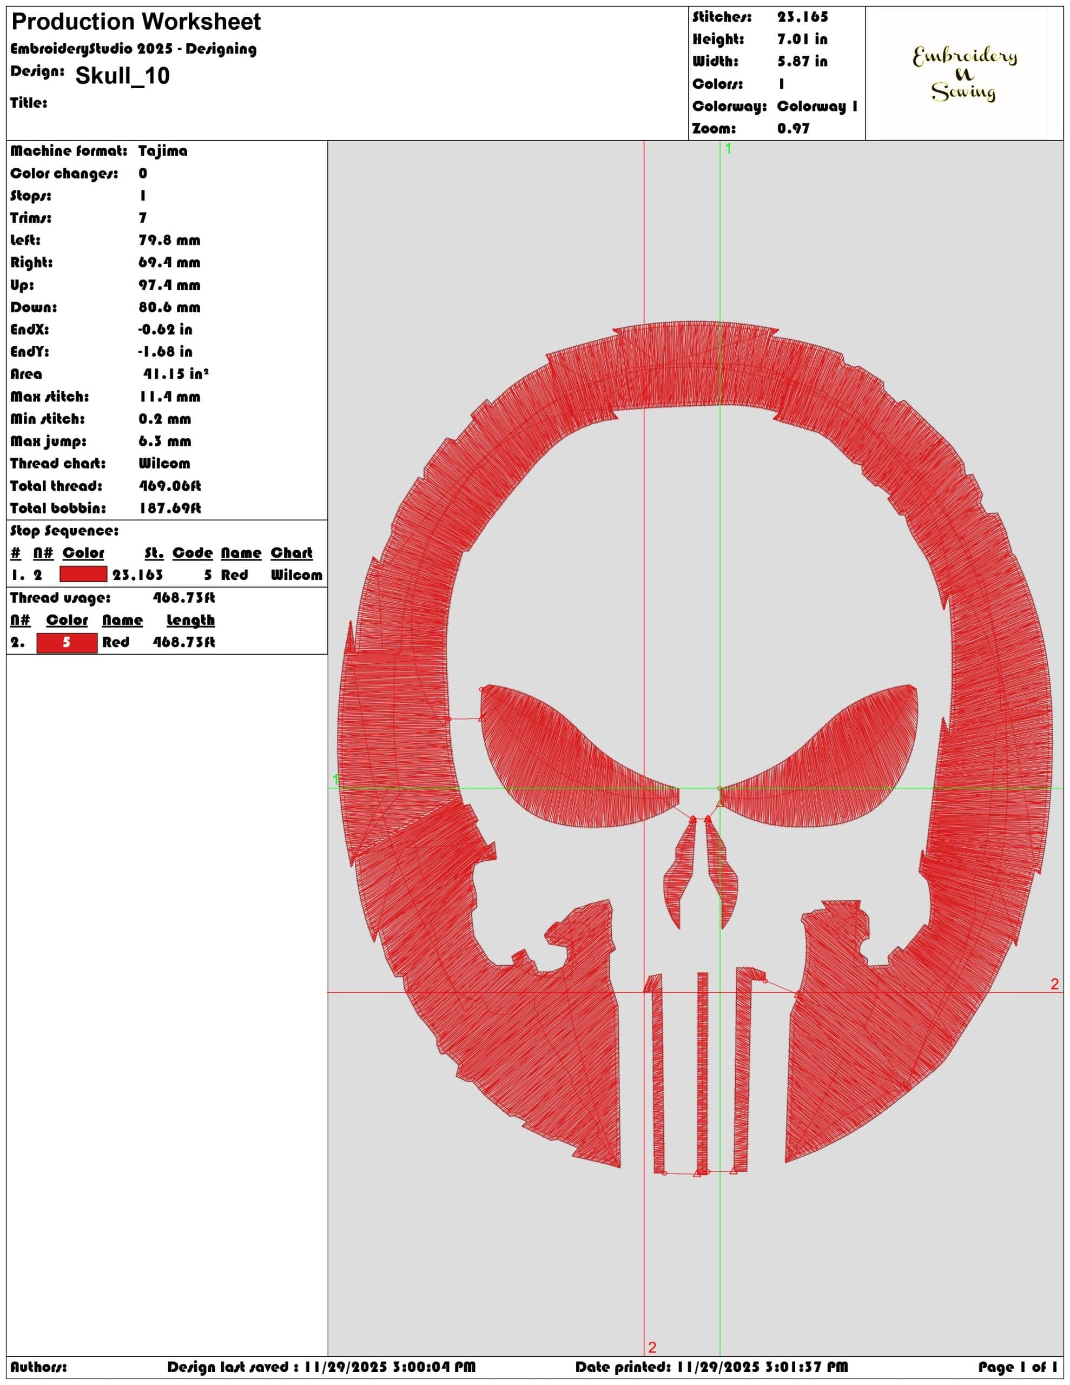
Task: Click the Length column header
Action: pyautogui.click(x=190, y=620)
